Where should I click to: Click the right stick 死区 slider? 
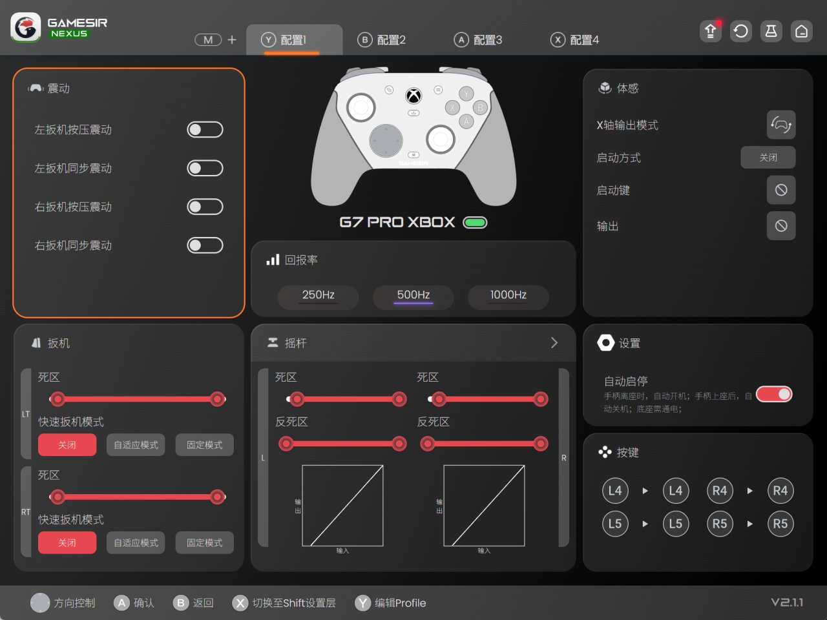[488, 399]
